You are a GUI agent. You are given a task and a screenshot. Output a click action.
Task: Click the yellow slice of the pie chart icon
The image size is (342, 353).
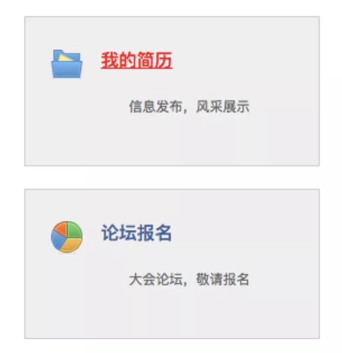(71, 245)
